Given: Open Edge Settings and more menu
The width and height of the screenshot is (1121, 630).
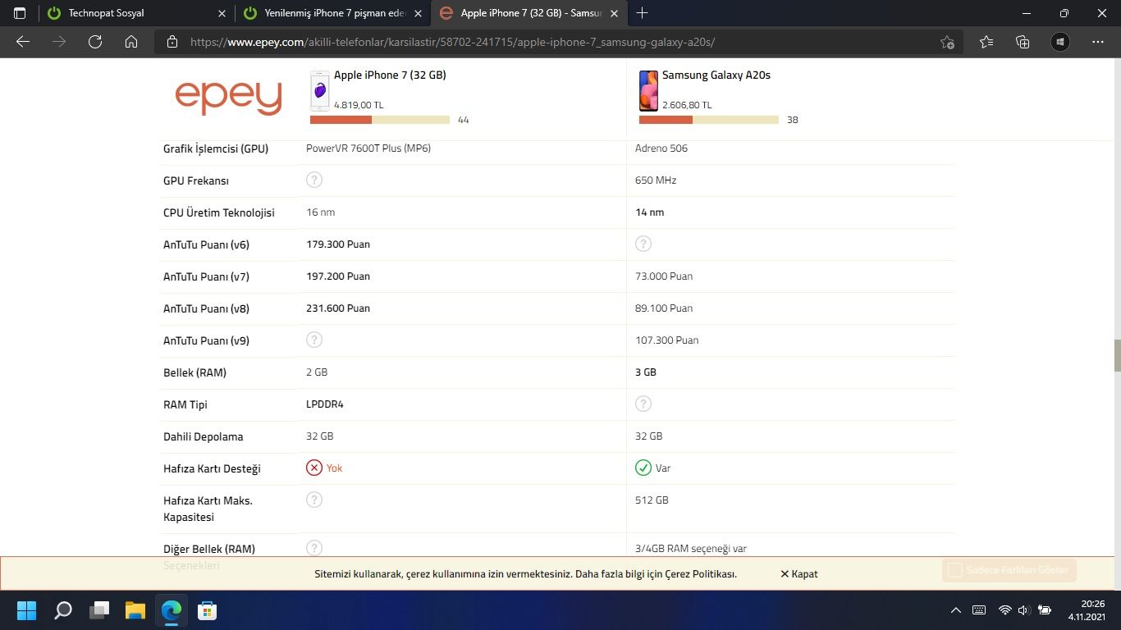Looking at the screenshot, I should [1098, 42].
